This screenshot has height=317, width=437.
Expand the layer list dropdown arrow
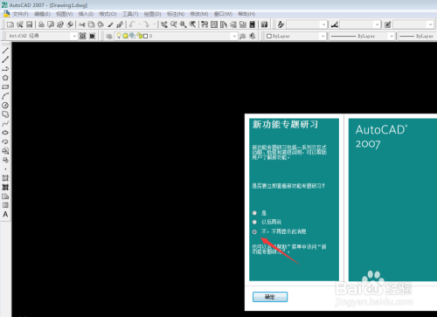click(234, 36)
